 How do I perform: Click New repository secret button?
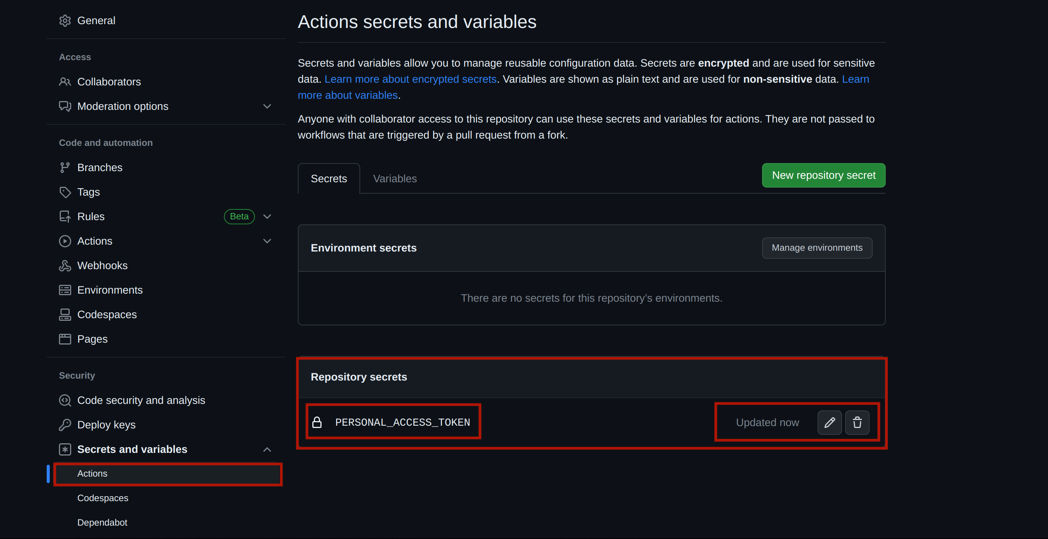[823, 175]
